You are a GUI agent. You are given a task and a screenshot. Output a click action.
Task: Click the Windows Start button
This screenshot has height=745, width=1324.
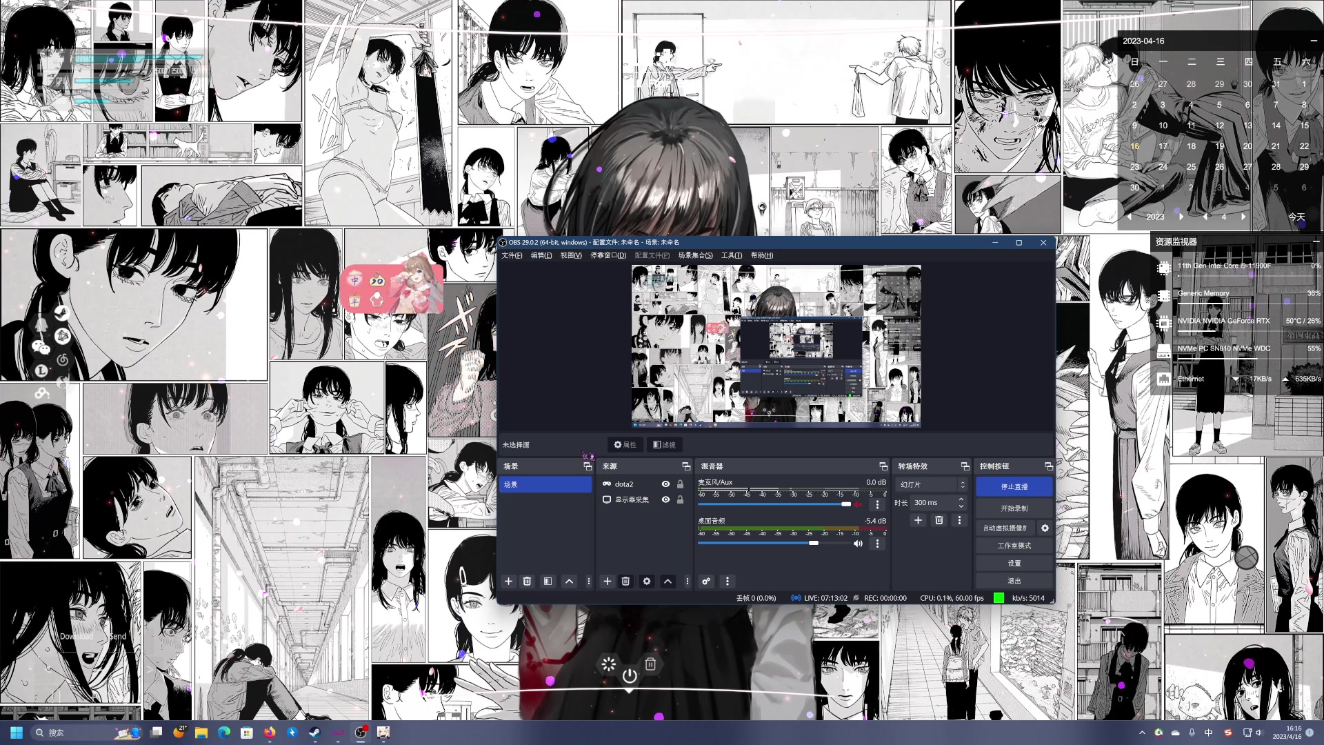point(17,733)
